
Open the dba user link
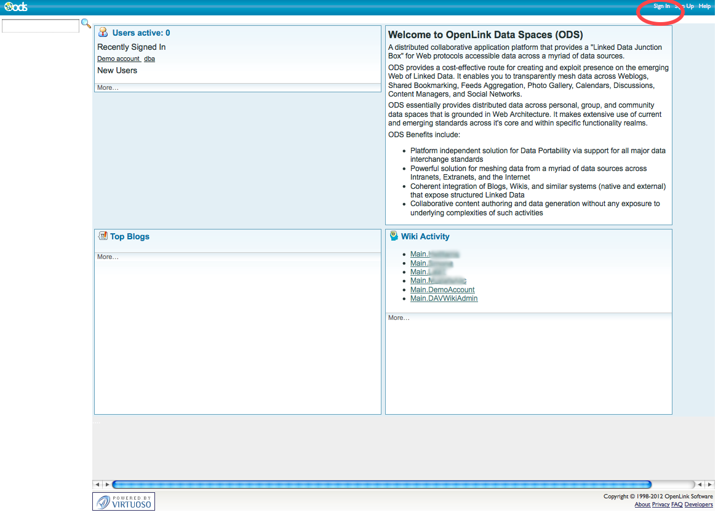point(150,59)
